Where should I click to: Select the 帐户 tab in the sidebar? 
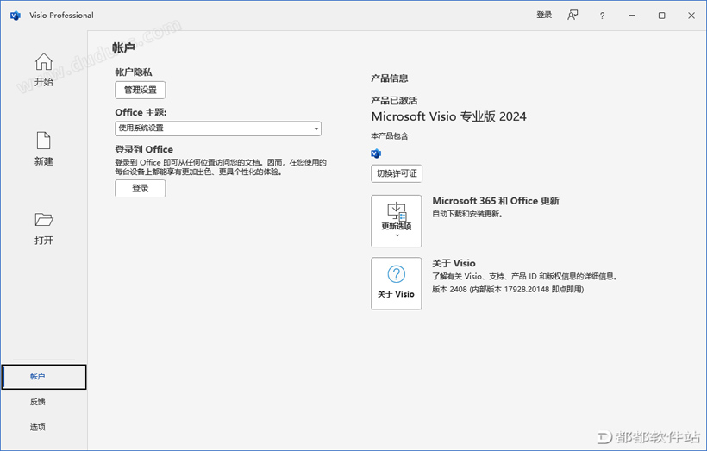click(x=44, y=377)
